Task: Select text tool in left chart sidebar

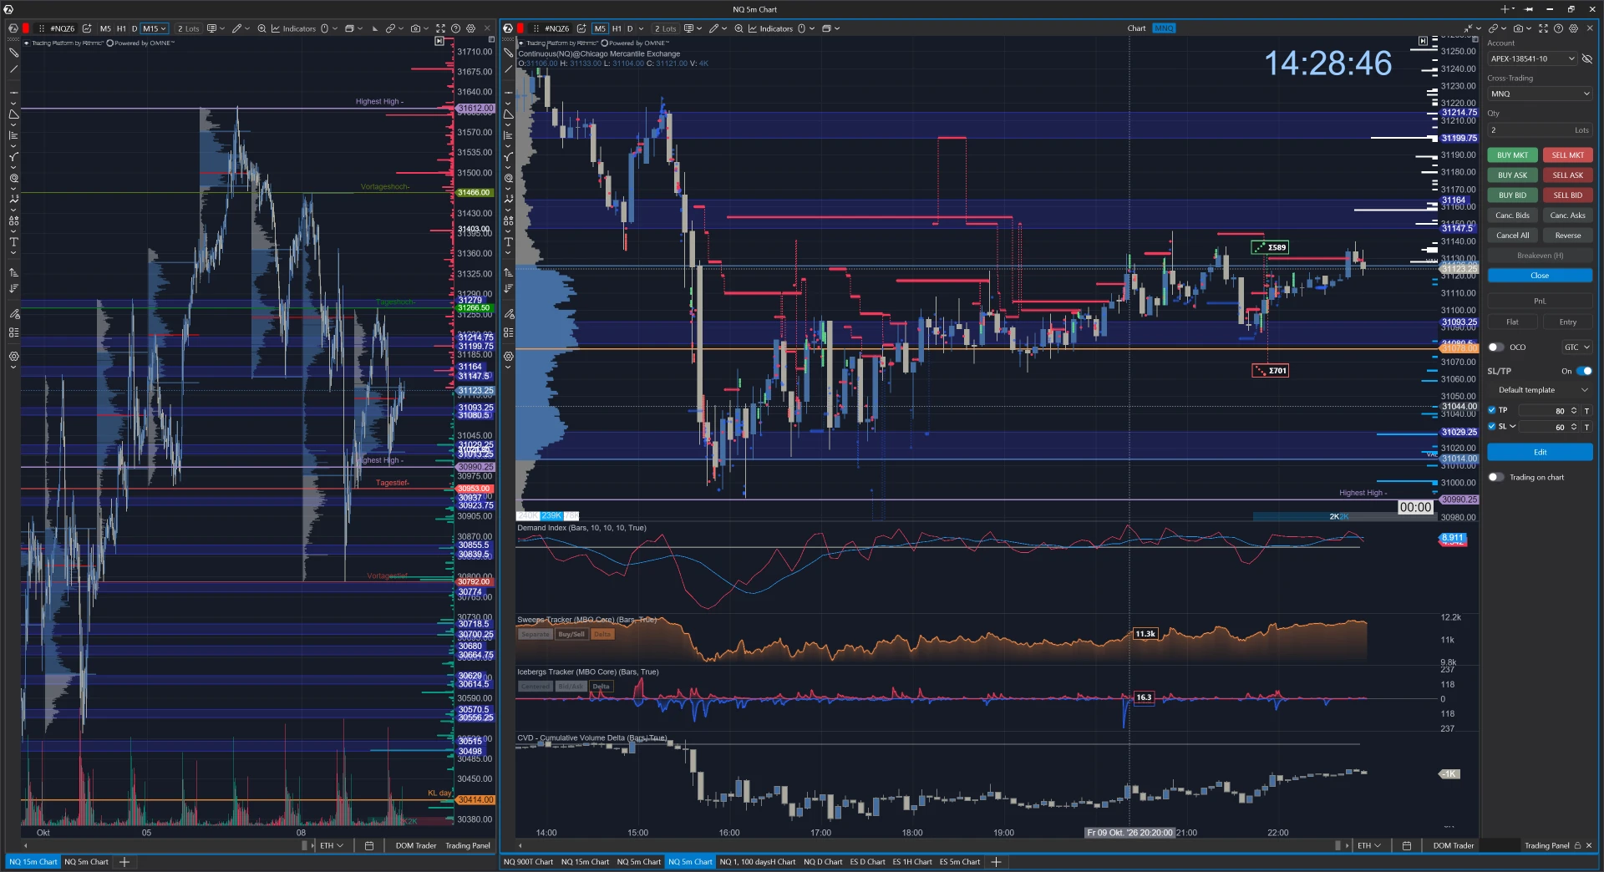Action: pyautogui.click(x=13, y=242)
